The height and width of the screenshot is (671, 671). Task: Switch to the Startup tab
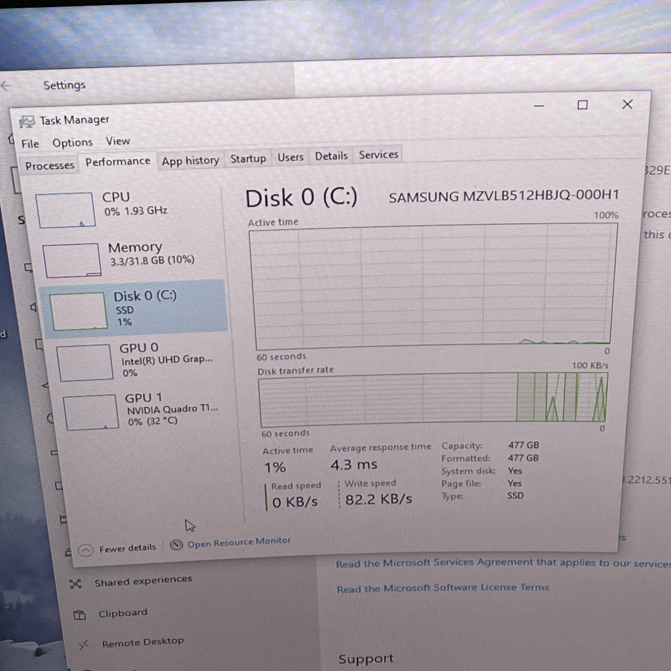tap(248, 159)
